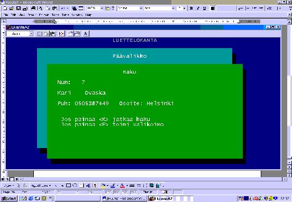Toggle Italic formatting
This screenshot has width=292, height=202.
(198, 8)
